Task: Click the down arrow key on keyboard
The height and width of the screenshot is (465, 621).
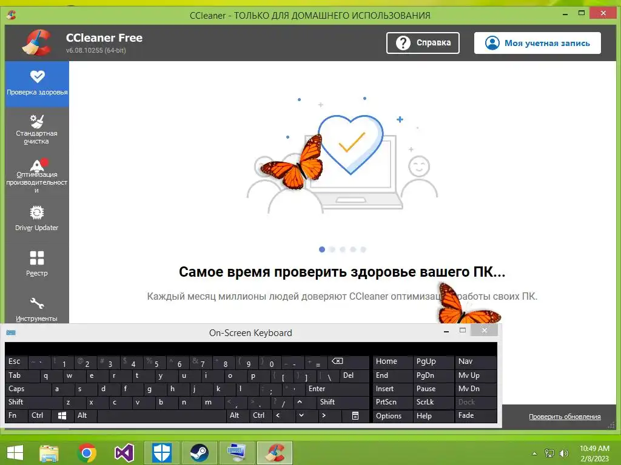Action: click(x=306, y=415)
